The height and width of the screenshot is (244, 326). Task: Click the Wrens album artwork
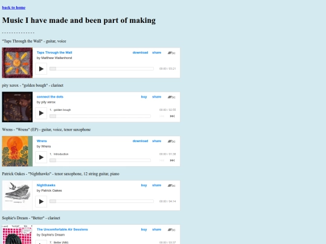(18, 151)
